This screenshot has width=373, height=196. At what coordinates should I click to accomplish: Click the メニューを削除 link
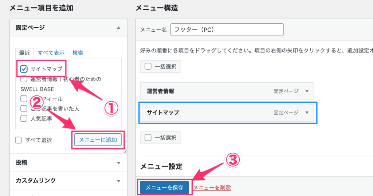(x=212, y=188)
